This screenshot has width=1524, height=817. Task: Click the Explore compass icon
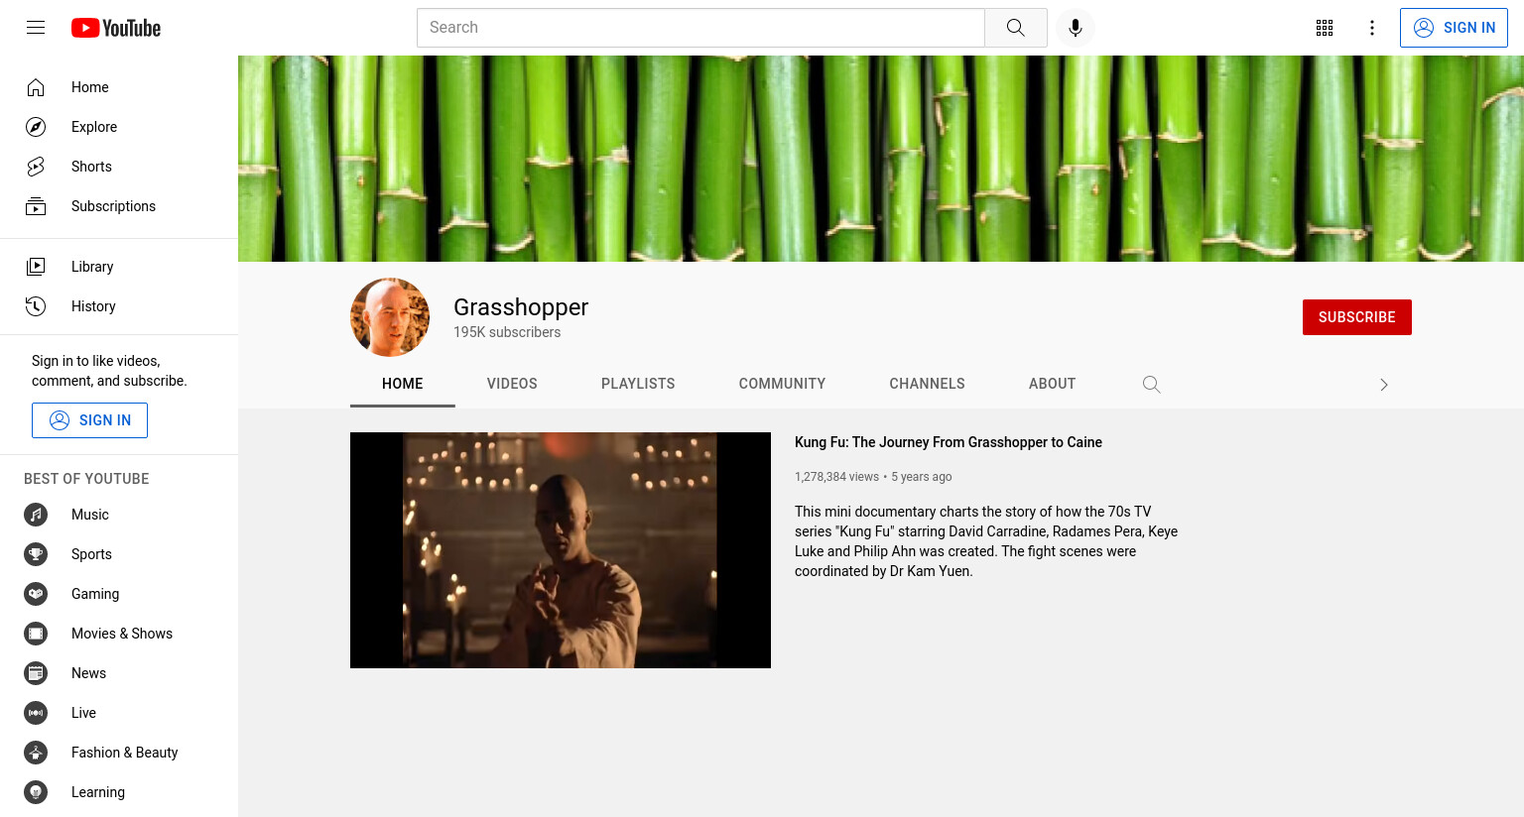36,127
